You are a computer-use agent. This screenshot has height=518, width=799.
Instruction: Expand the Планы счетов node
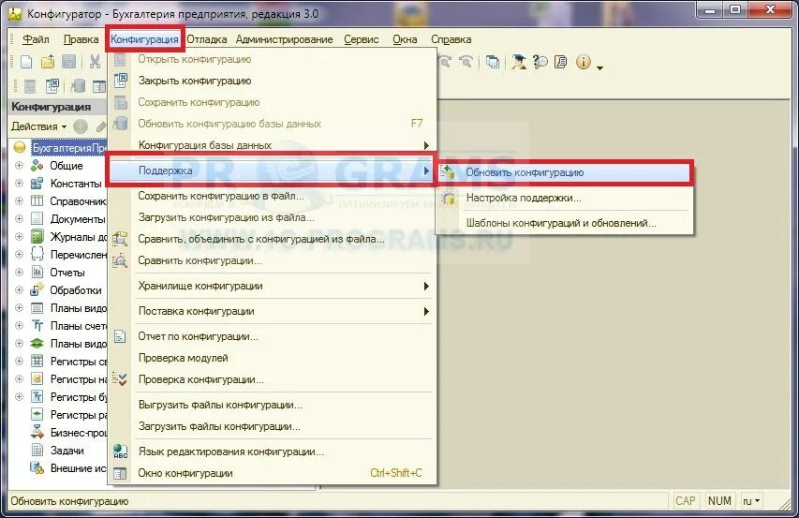(x=20, y=325)
